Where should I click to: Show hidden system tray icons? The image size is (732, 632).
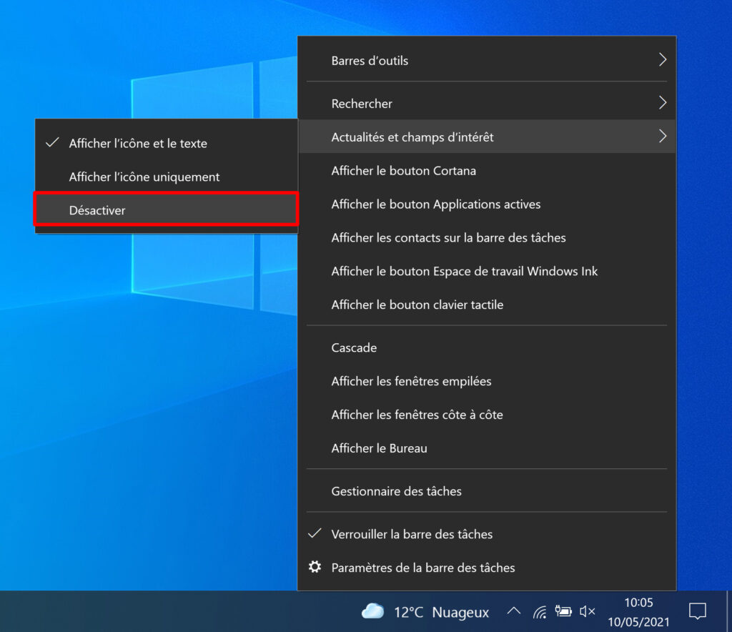pyautogui.click(x=514, y=611)
